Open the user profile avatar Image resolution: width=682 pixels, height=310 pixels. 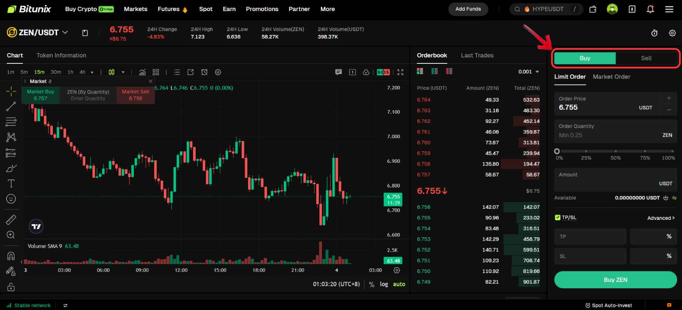coord(613,9)
